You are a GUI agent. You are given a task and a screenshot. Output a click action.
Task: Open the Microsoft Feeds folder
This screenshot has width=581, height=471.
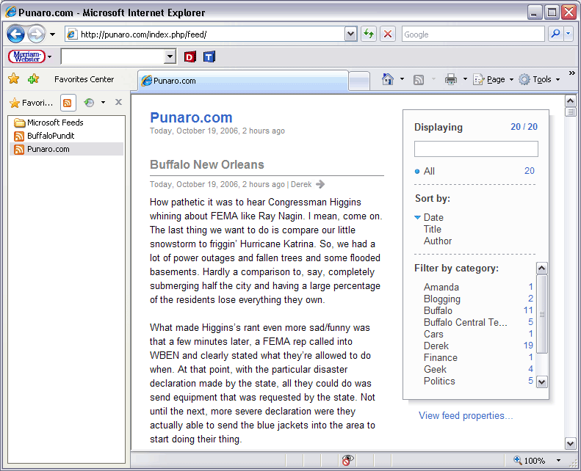[48, 123]
